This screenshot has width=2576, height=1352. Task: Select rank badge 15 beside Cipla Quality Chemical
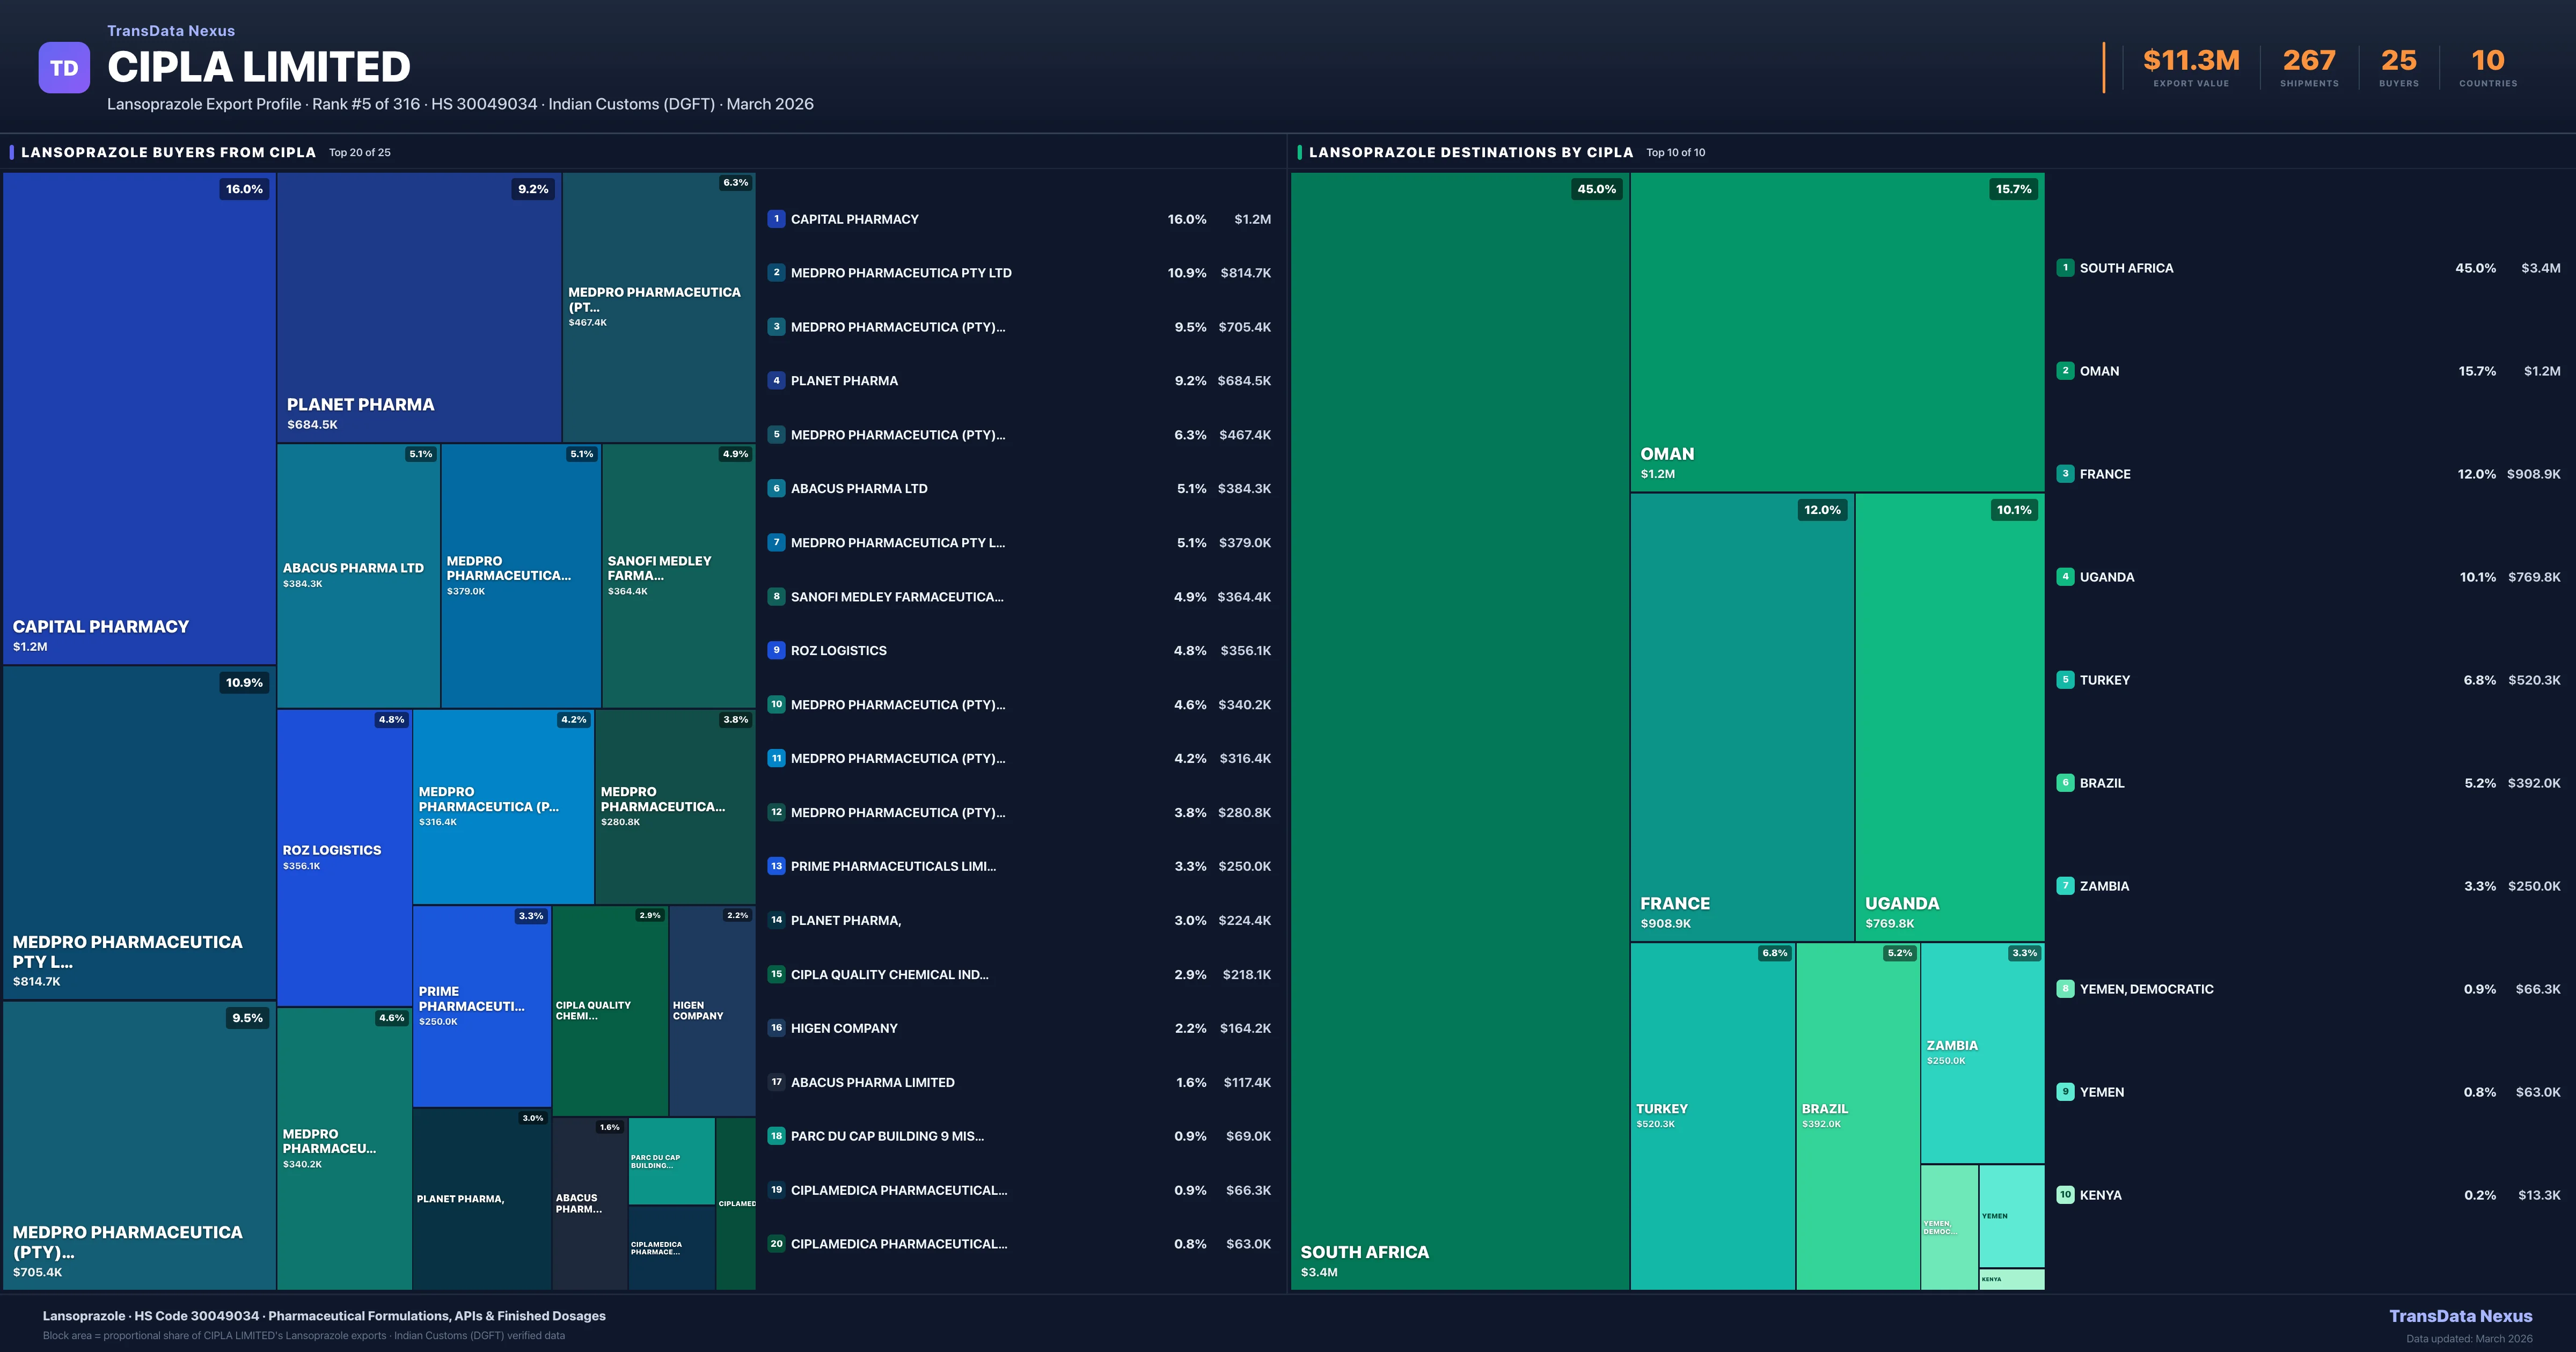777,974
